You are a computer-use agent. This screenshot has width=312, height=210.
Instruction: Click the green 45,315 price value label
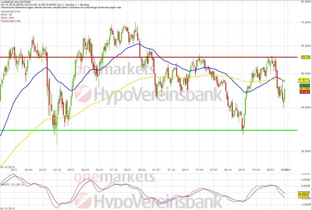click(x=305, y=86)
